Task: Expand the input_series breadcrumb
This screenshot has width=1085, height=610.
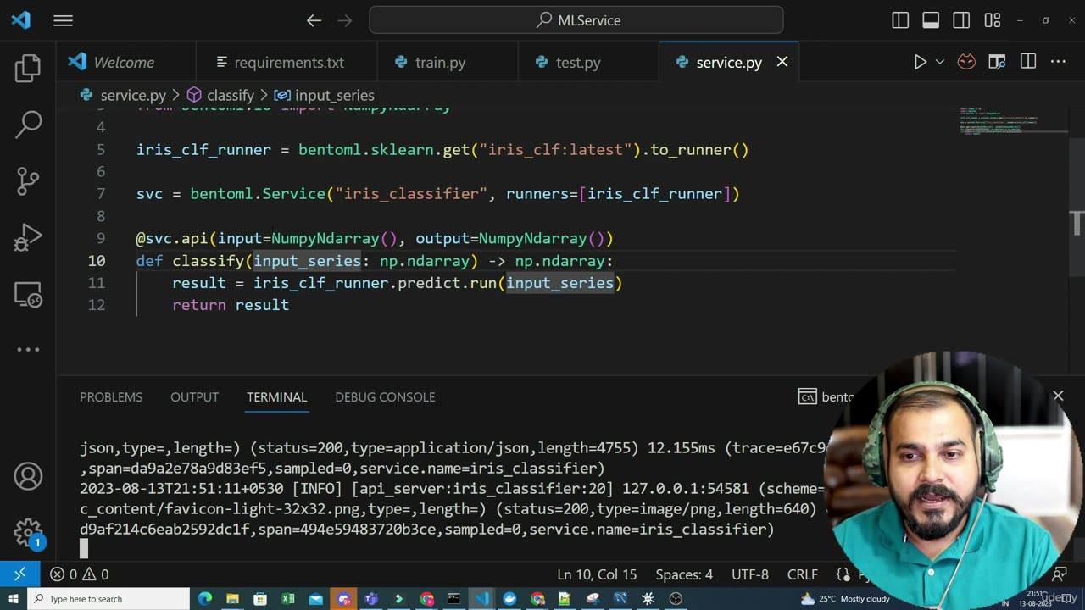Action: click(x=324, y=95)
